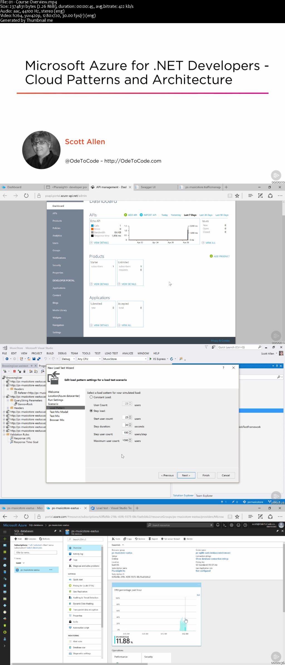The height and width of the screenshot is (665, 285).
Task: Click IMPORT API icon in API management
Action: pos(141,215)
